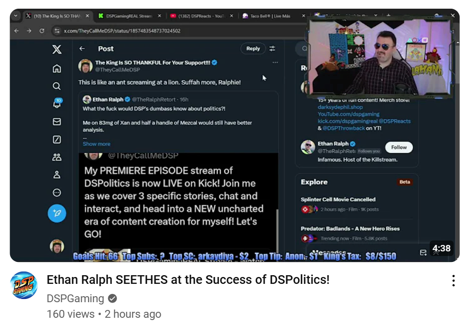
Task: Click the Reply button
Action: (253, 49)
